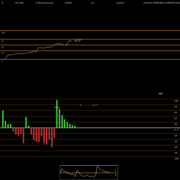Click the MR axis label -80
The height and width of the screenshot is (180, 180).
point(176,153)
